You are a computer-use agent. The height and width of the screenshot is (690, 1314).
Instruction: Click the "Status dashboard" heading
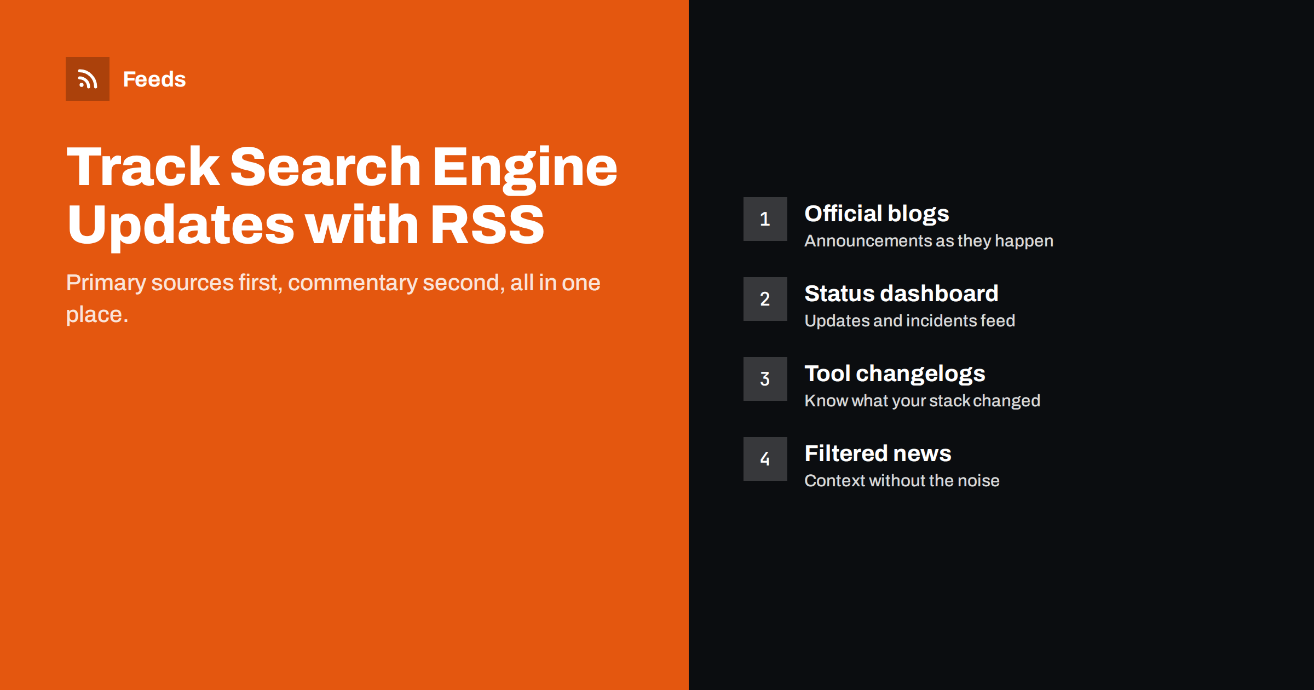click(901, 294)
